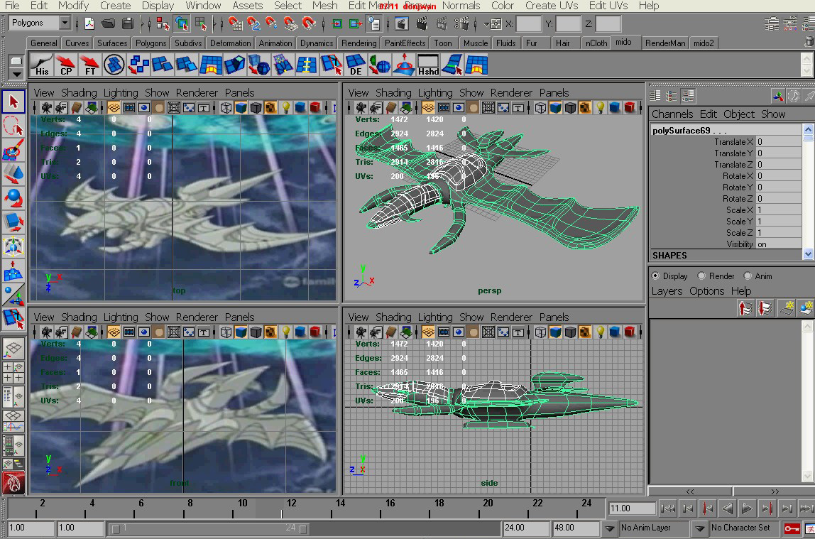Jump to start of playback range

tap(668, 508)
